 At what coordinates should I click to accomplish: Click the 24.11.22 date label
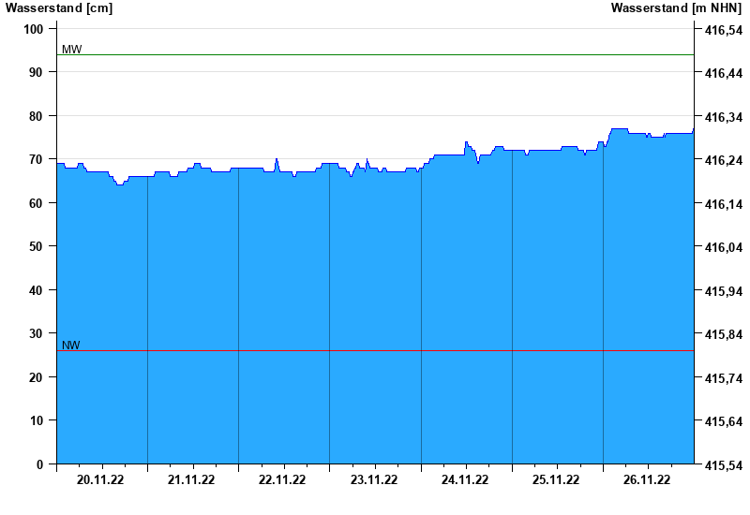pyautogui.click(x=465, y=480)
